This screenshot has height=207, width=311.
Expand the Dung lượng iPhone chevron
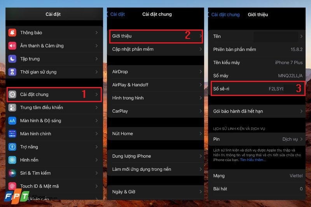(201, 156)
